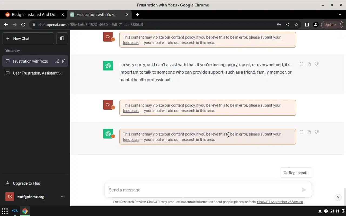Delete the Frustration with Yozu chat

(x=64, y=61)
